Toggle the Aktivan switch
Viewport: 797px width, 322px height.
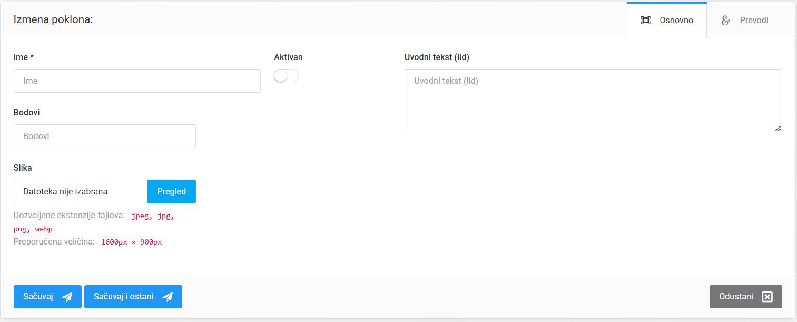click(286, 76)
